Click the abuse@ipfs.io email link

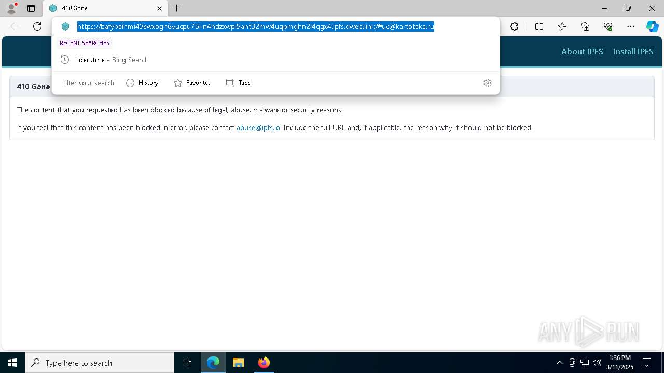(x=258, y=127)
